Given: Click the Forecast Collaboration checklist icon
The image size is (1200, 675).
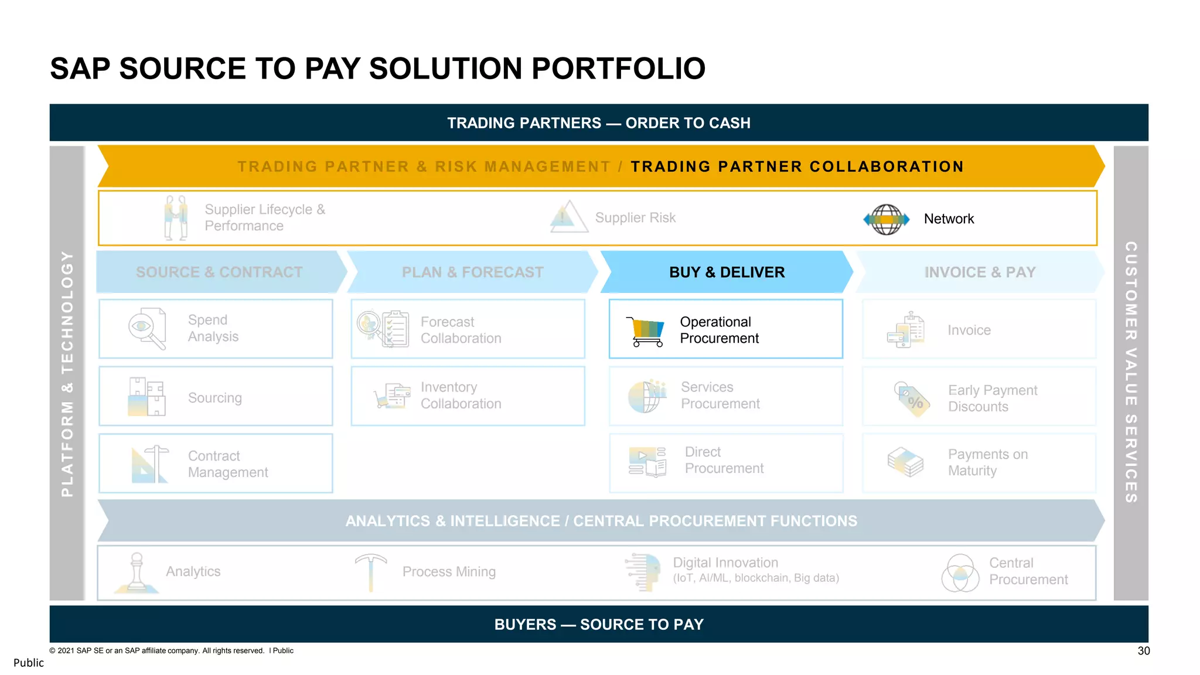Looking at the screenshot, I should (x=383, y=329).
